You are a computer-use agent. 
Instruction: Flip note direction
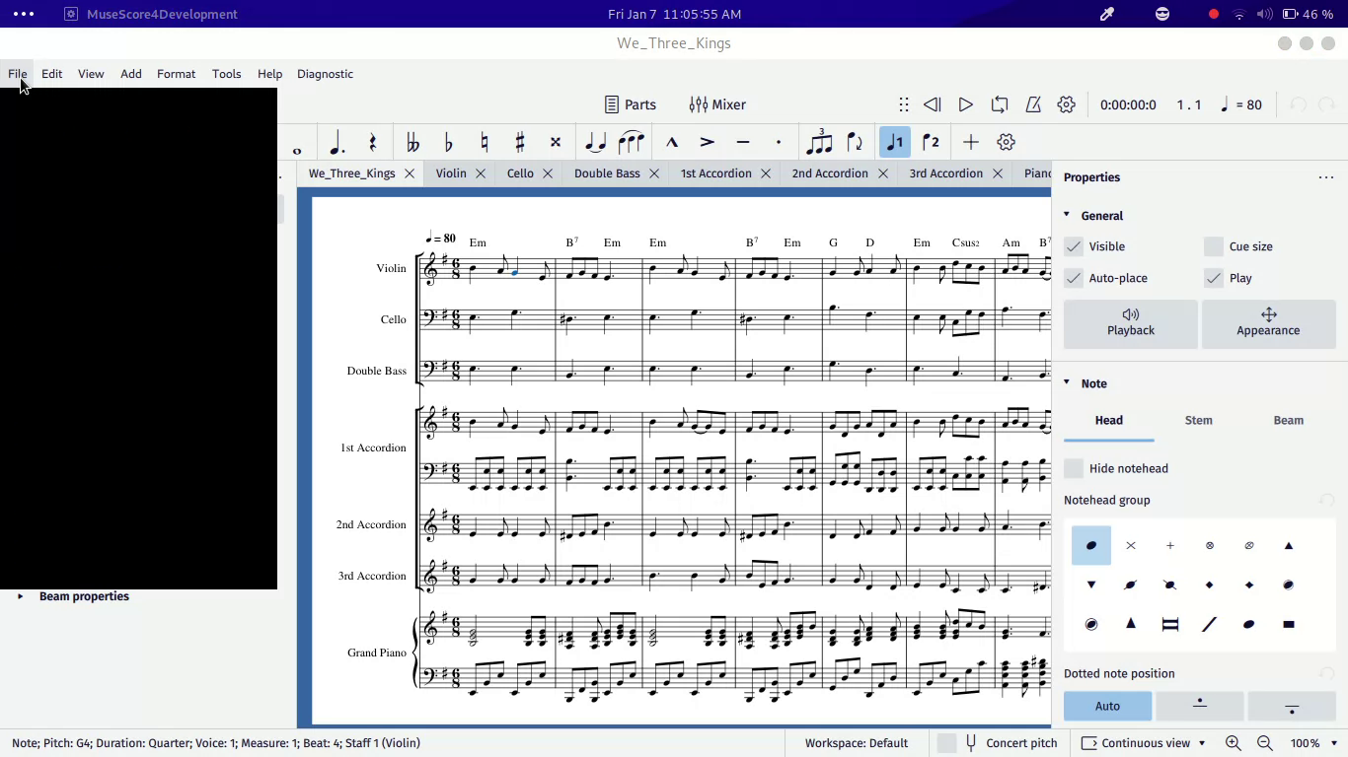pos(856,143)
